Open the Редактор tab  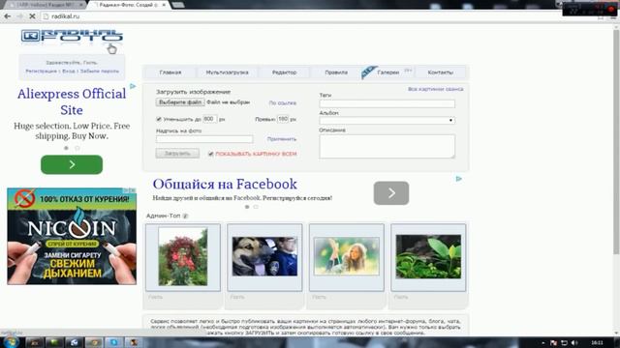click(284, 72)
